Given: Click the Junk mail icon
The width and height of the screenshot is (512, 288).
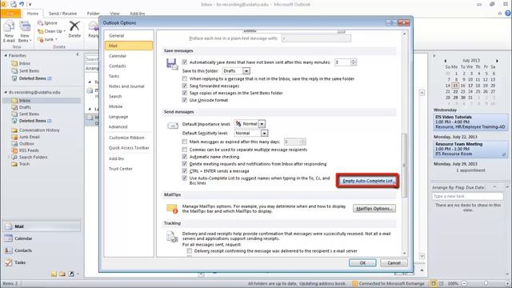Looking at the screenshot, I should coord(41,39).
